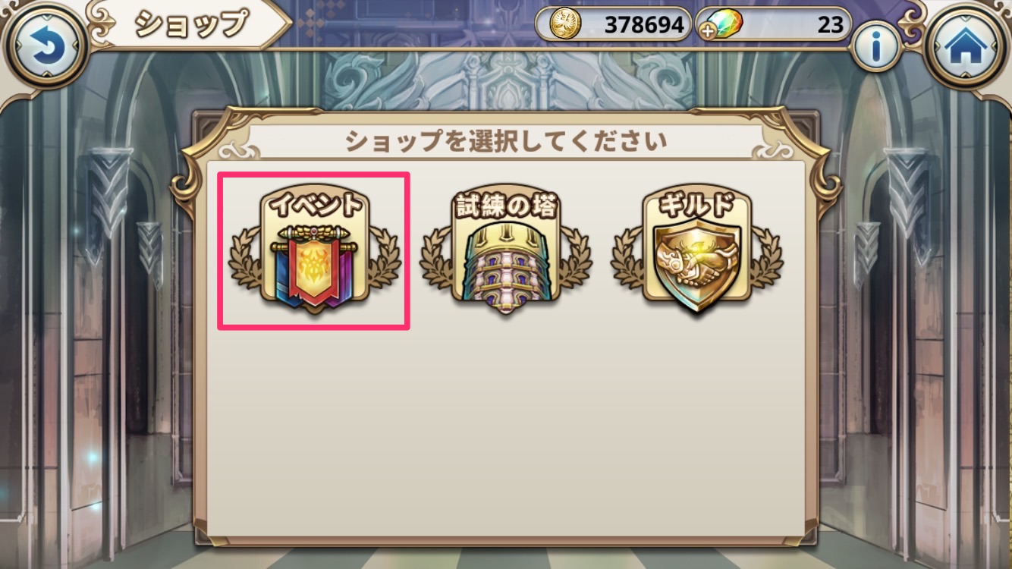Click the coin balance 378694
This screenshot has width=1012, height=569.
click(x=644, y=25)
